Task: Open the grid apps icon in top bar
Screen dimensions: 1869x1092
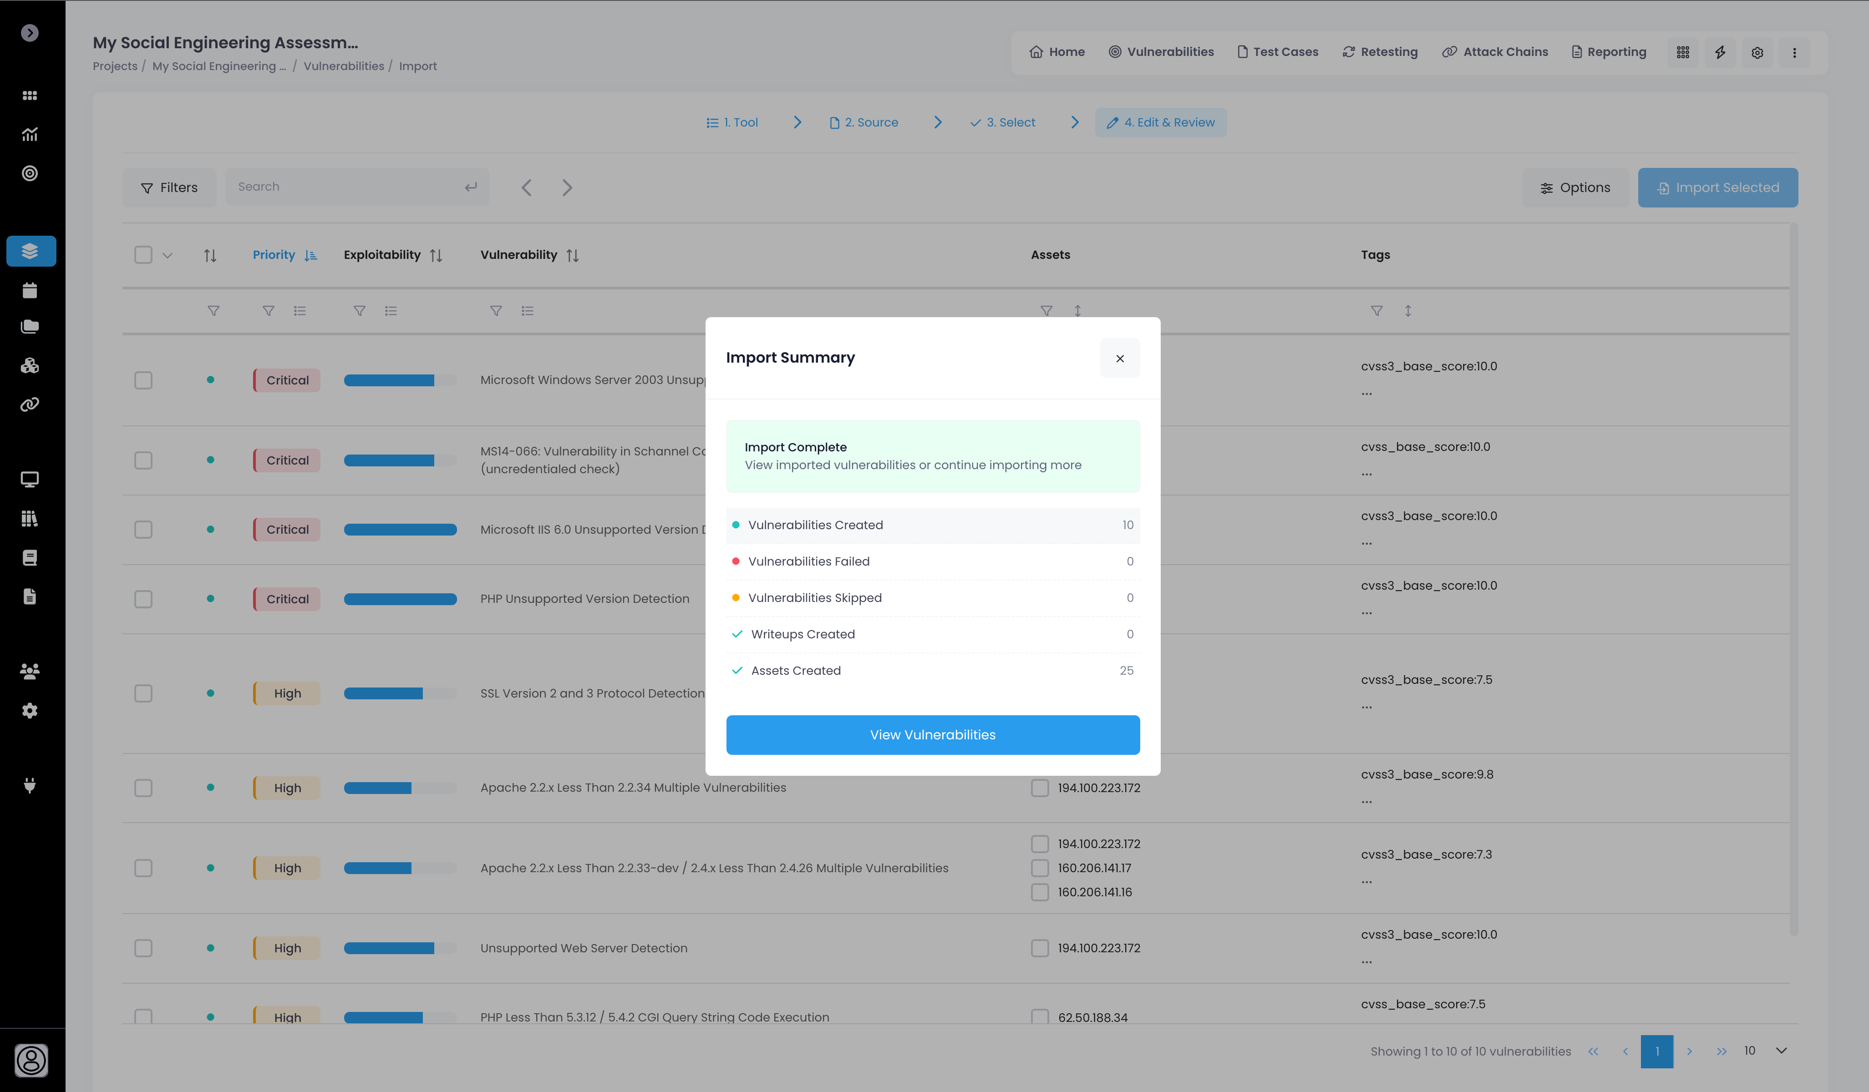Action: pos(1683,52)
